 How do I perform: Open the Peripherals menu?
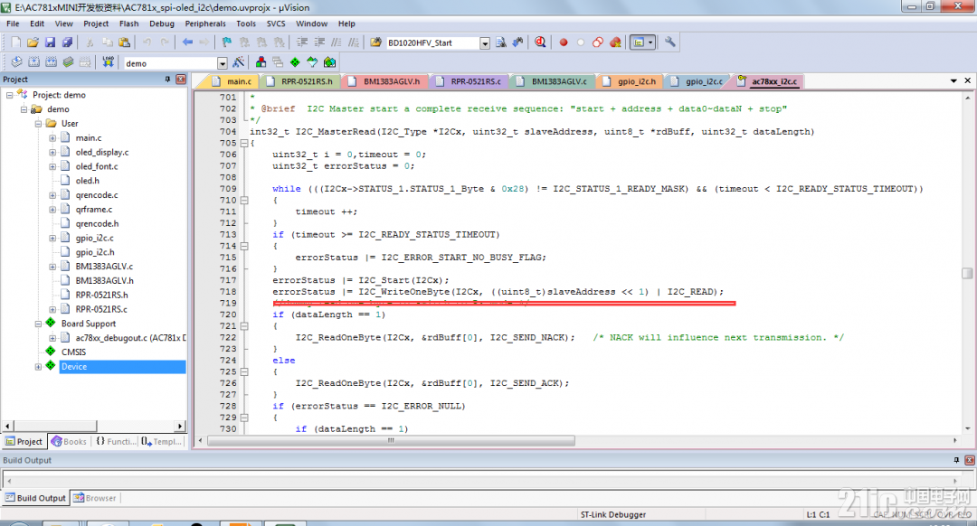pos(205,23)
